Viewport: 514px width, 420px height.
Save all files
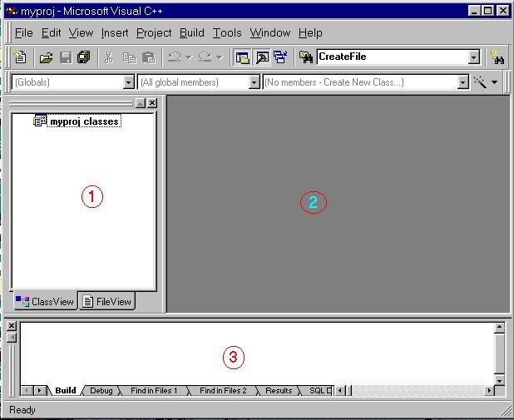coord(84,57)
